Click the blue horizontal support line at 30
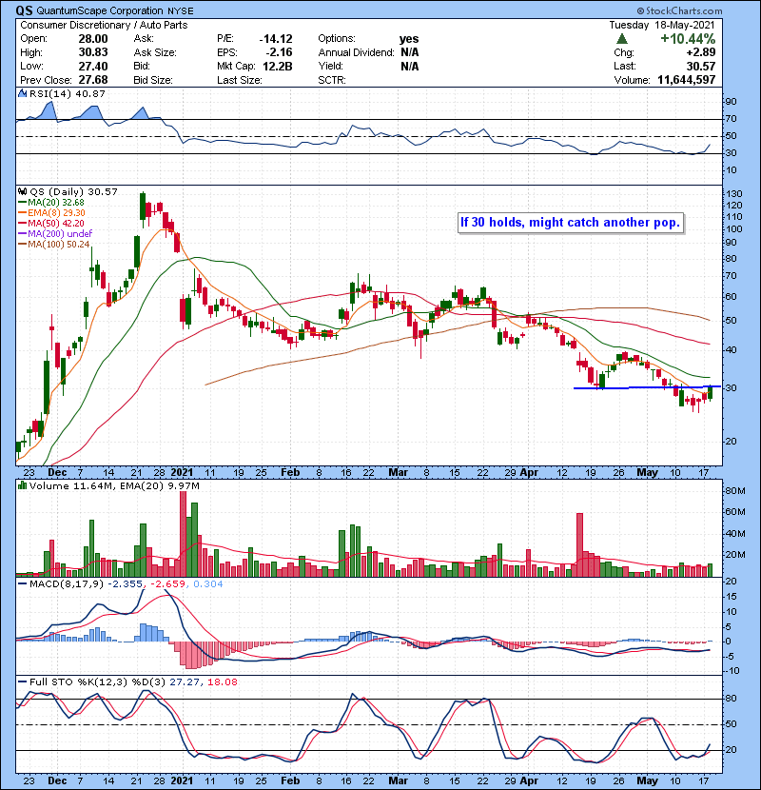Viewport: 761px width, 790px height. [x=647, y=387]
